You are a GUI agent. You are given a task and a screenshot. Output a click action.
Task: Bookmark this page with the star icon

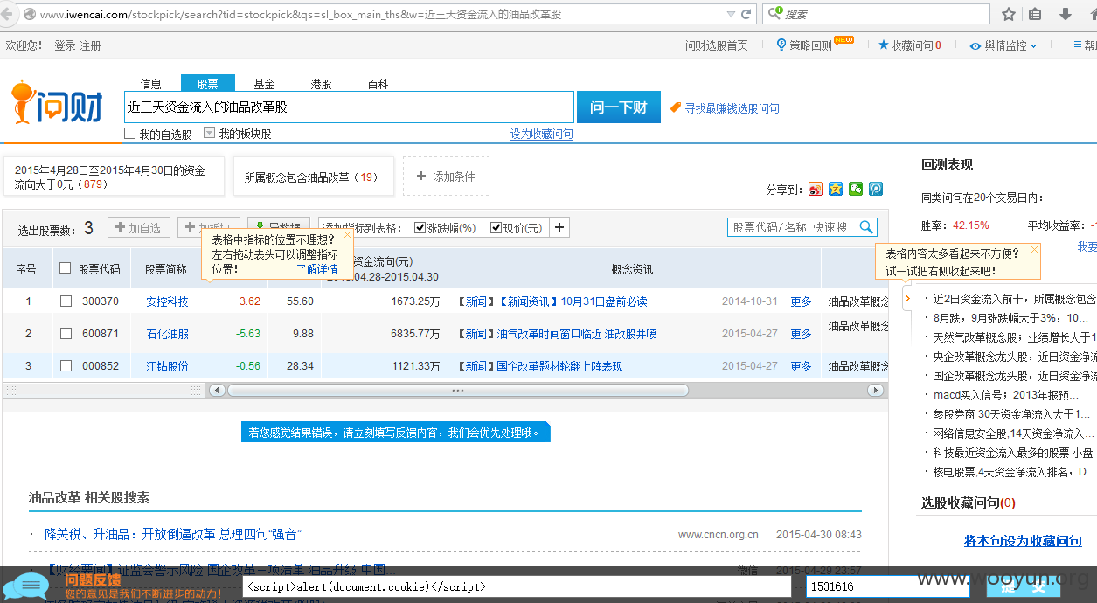point(1009,14)
